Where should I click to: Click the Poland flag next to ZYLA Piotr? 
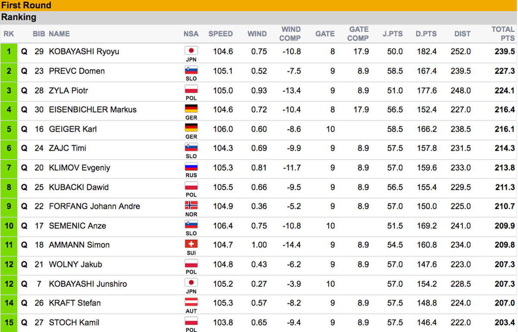191,89
